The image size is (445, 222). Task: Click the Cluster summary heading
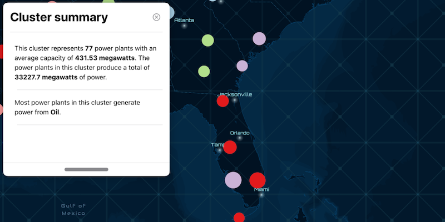click(x=59, y=17)
